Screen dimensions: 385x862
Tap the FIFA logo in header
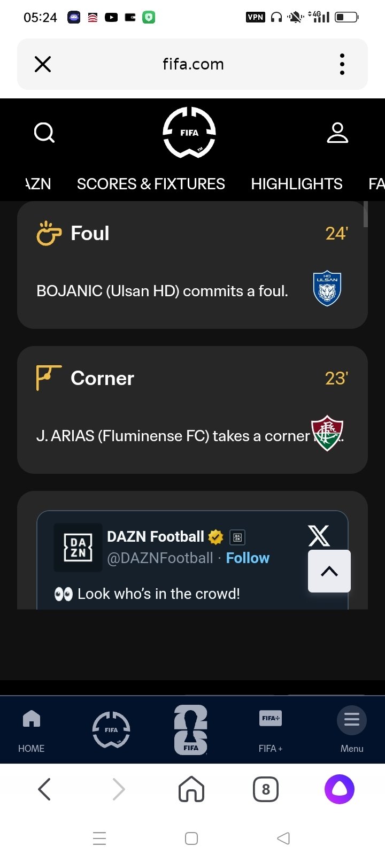click(x=189, y=133)
